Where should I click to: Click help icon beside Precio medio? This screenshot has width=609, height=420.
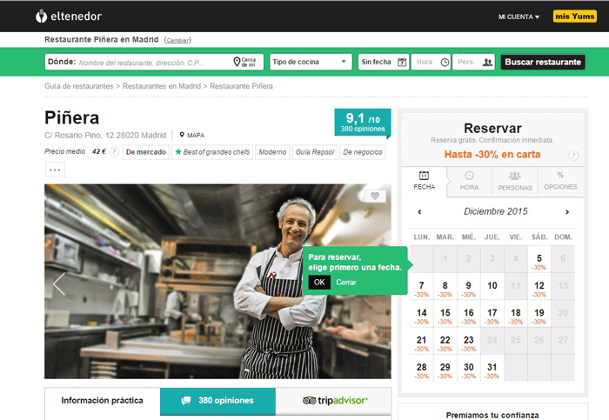coord(114,152)
